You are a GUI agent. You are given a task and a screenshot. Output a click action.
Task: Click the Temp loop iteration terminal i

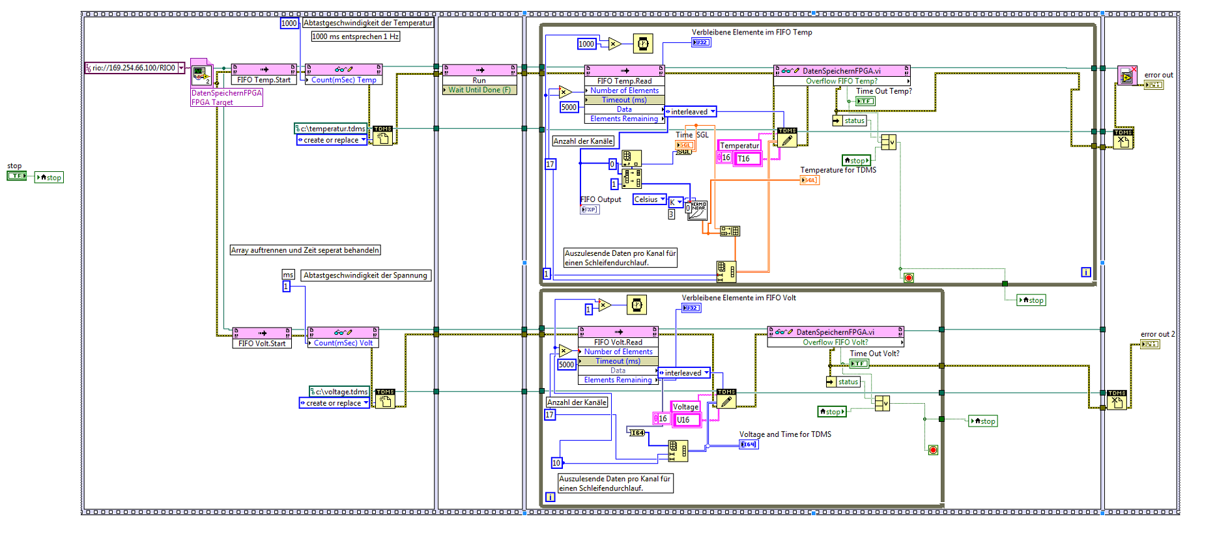1086,272
